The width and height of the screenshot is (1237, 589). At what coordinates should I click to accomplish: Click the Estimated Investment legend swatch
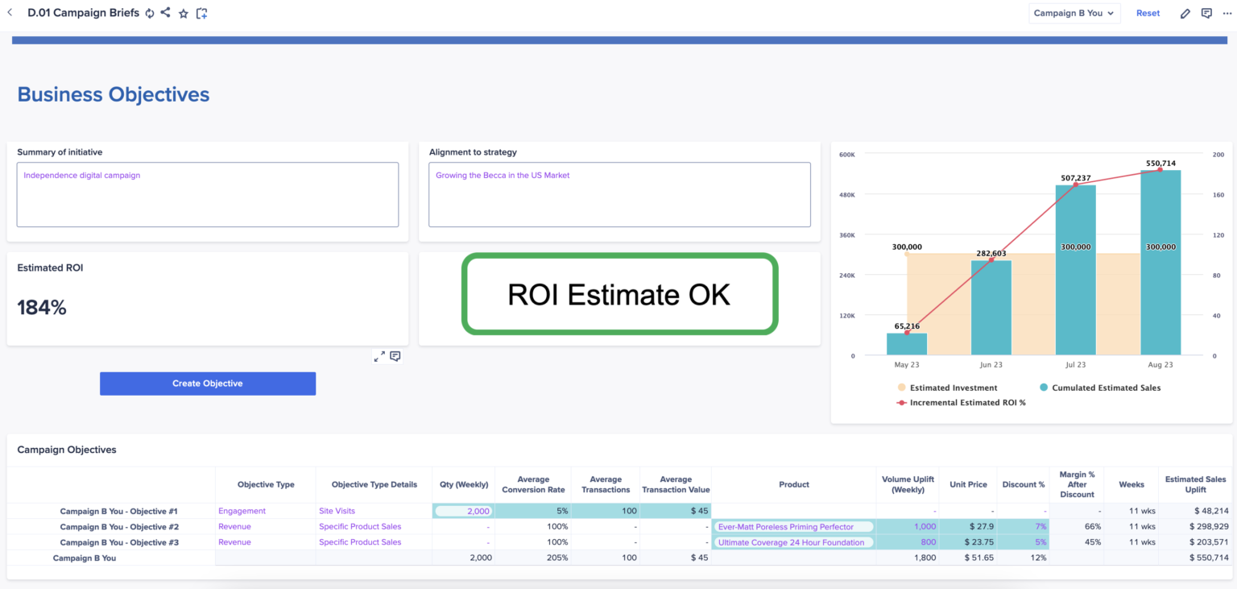pyautogui.click(x=902, y=388)
